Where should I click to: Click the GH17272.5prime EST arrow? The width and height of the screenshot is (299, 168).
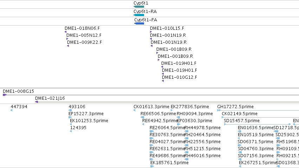[x=219, y=110]
